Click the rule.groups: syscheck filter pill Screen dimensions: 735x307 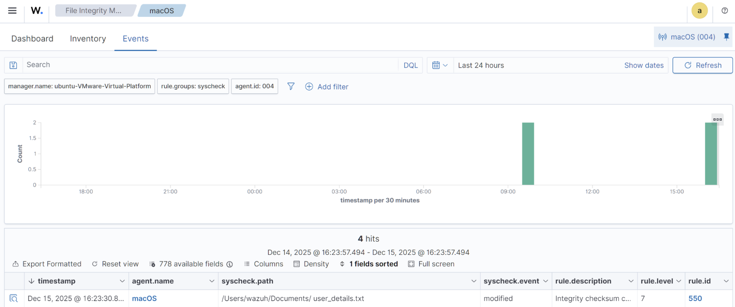click(x=193, y=86)
